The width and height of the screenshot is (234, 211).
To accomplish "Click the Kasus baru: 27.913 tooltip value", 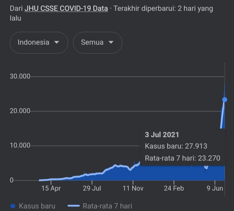I will click(x=176, y=146).
